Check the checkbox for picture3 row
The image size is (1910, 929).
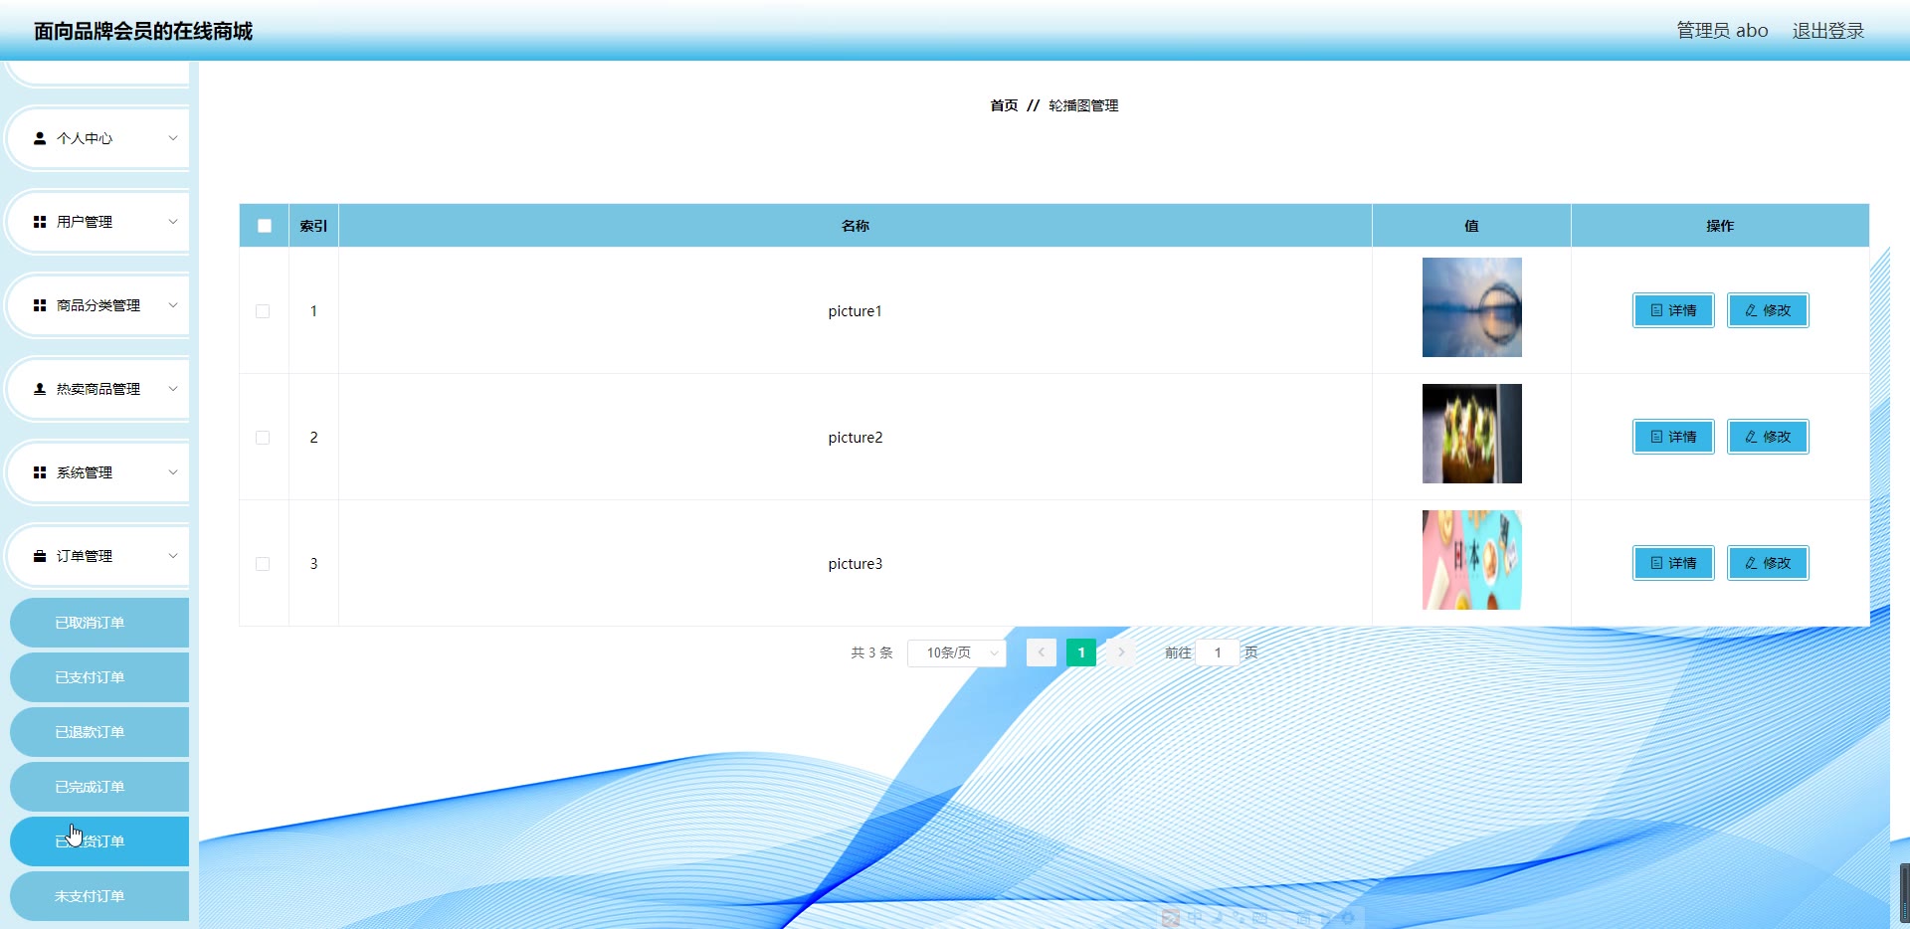[263, 564]
